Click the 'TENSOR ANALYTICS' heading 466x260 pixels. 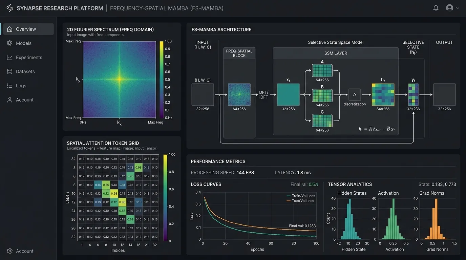click(x=350, y=185)
